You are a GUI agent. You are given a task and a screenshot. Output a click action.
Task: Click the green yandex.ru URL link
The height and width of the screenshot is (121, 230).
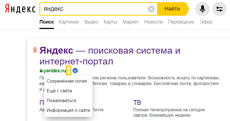(55, 71)
